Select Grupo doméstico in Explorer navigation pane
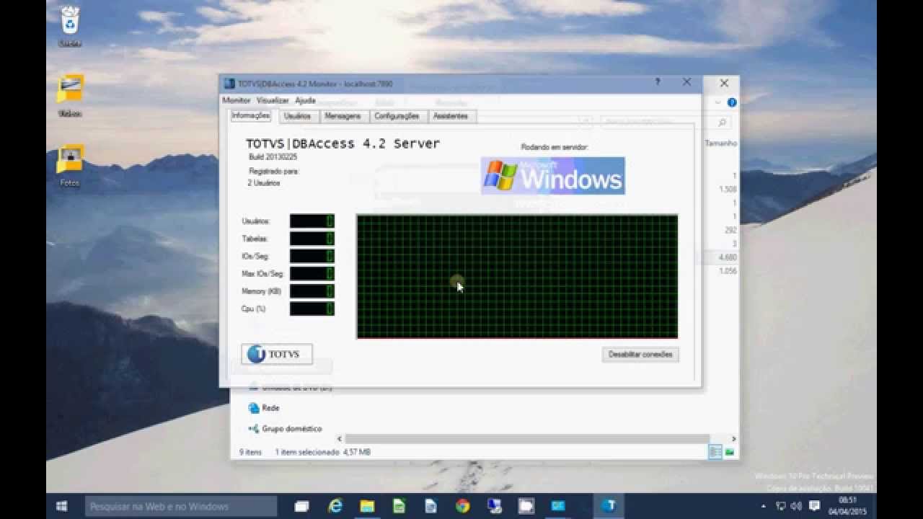Viewport: 923px width, 519px height. click(285, 429)
